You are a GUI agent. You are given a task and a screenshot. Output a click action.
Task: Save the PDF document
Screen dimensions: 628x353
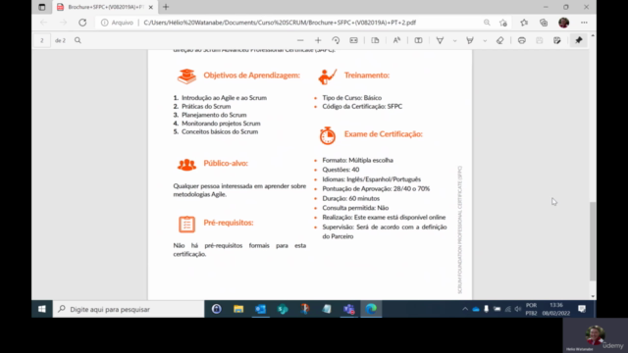539,40
